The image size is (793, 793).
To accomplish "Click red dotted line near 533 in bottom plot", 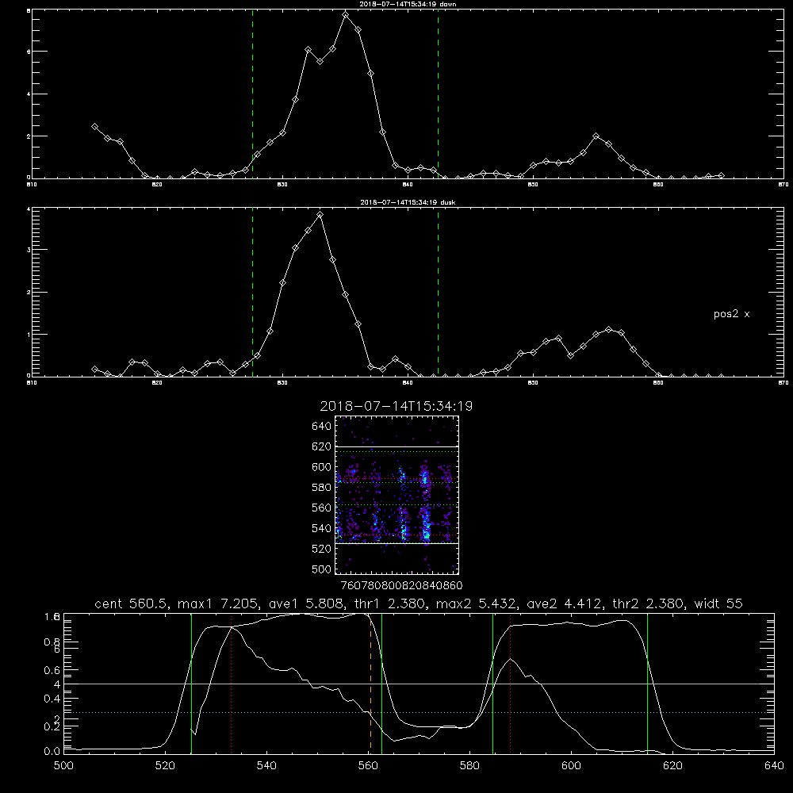I will pyautogui.click(x=231, y=684).
